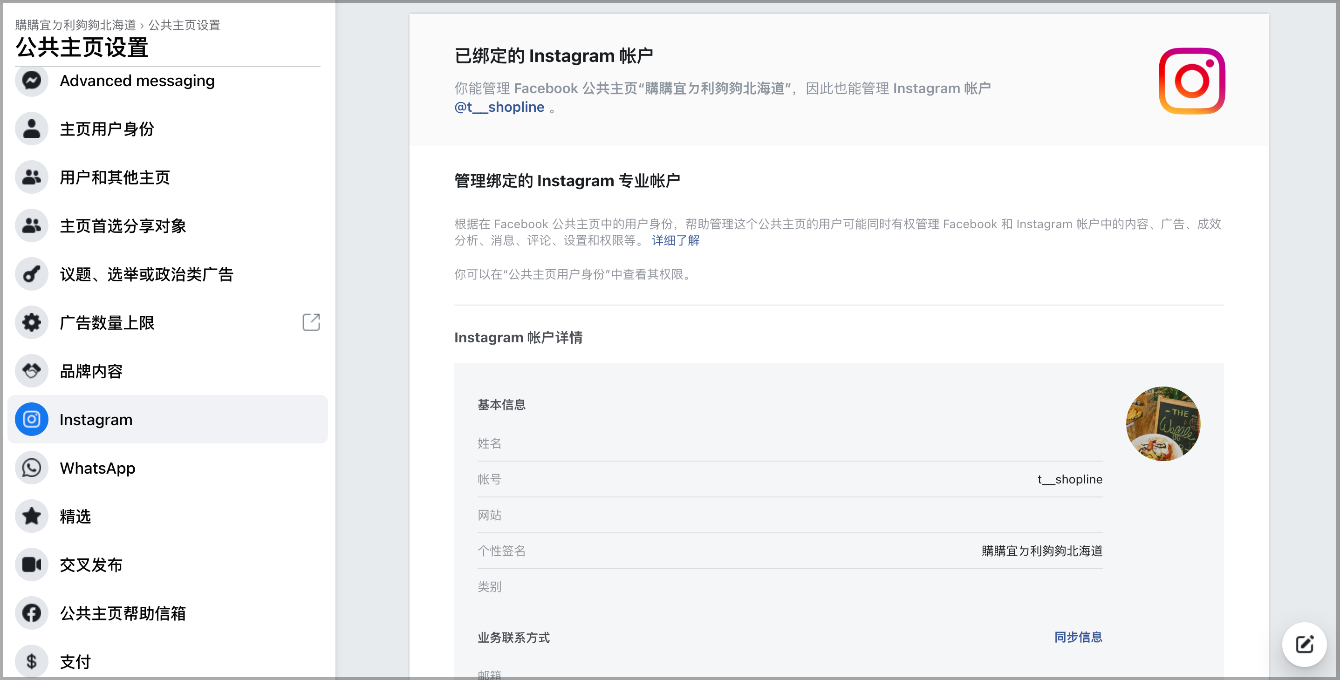Click the 个性签名 value text
The width and height of the screenshot is (1340, 680).
tap(1042, 551)
